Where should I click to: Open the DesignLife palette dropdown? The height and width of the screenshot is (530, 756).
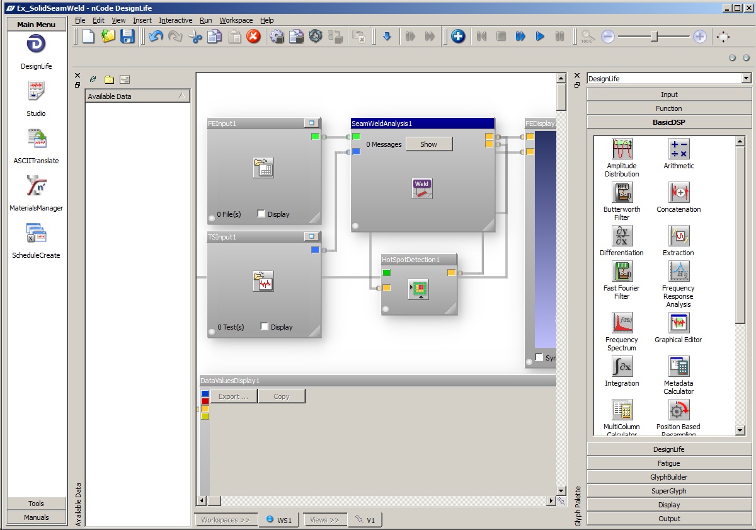[747, 79]
